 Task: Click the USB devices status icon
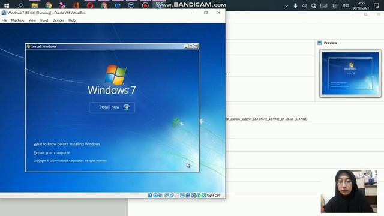[172, 196]
